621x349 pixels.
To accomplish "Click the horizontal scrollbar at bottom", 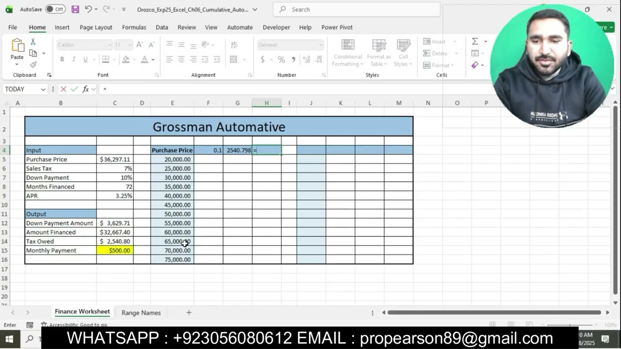I will point(494,313).
